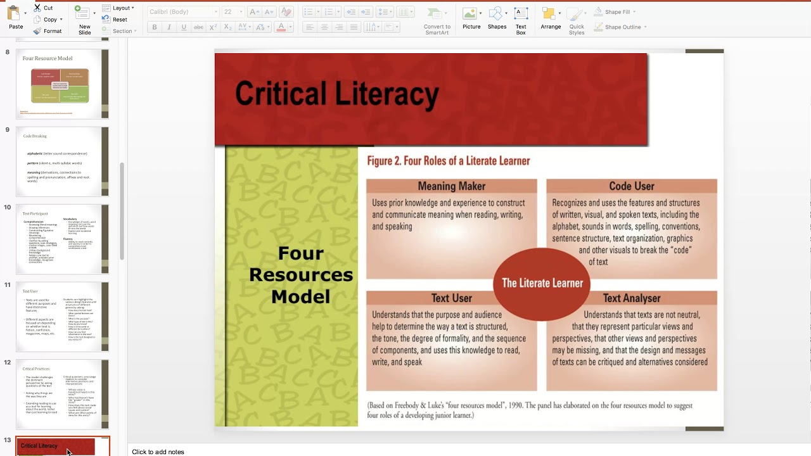The height and width of the screenshot is (456, 811).
Task: Open the Layout dropdown
Action: pyautogui.click(x=118, y=8)
